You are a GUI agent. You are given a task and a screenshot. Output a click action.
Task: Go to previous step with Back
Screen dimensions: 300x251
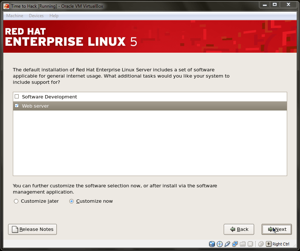(239, 229)
